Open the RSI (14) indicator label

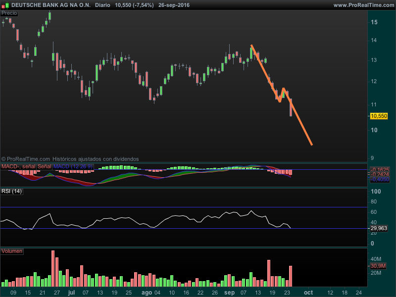(x=11, y=191)
